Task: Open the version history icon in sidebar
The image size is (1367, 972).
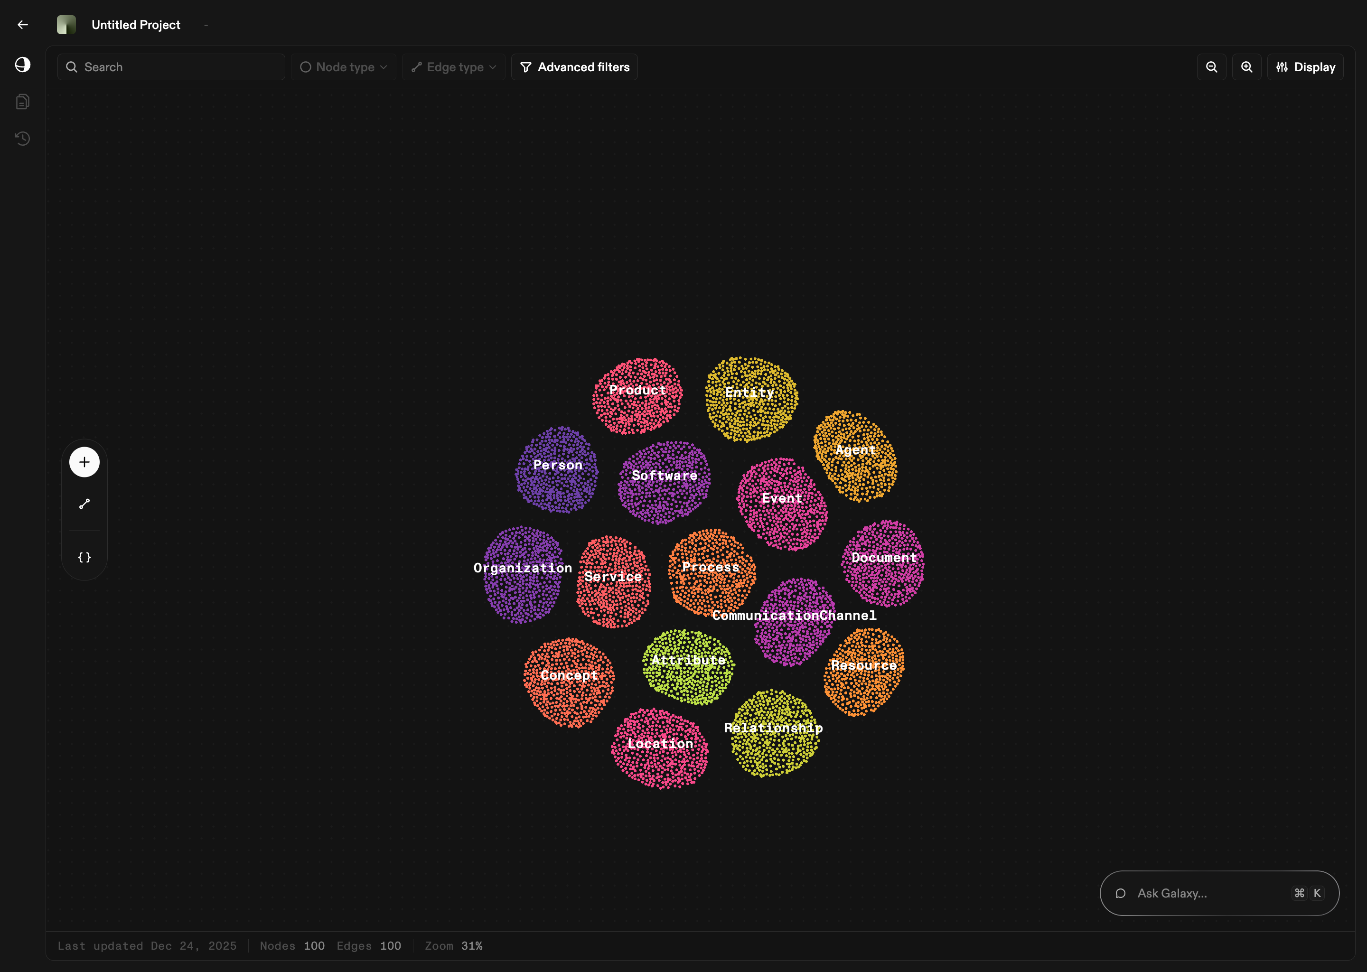Action: (22, 138)
